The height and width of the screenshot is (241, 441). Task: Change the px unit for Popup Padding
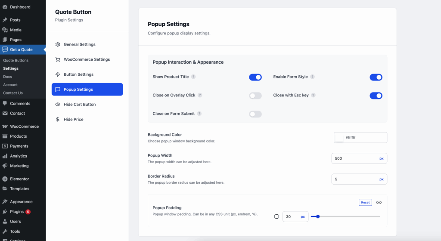[x=302, y=217]
